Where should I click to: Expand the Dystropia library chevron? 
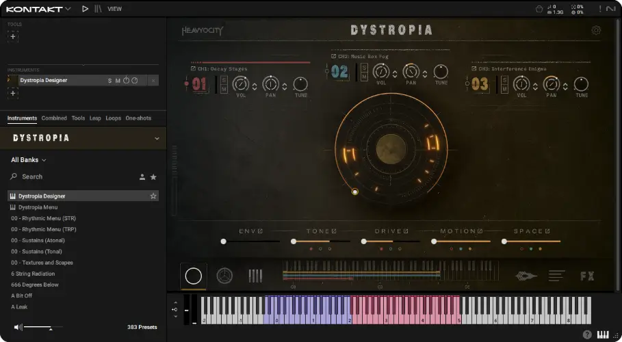coord(157,138)
